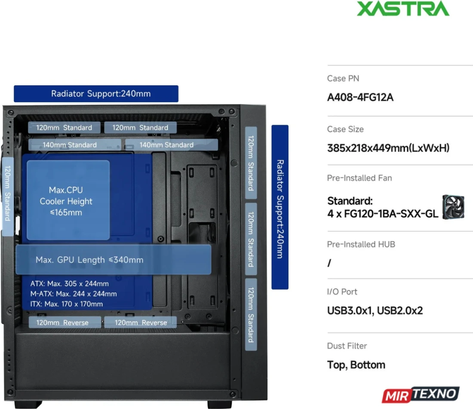Click the Case PN heading

pyautogui.click(x=343, y=78)
